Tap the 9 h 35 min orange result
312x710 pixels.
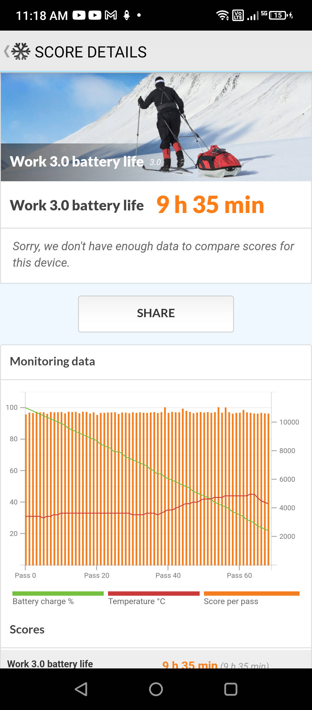click(x=210, y=205)
